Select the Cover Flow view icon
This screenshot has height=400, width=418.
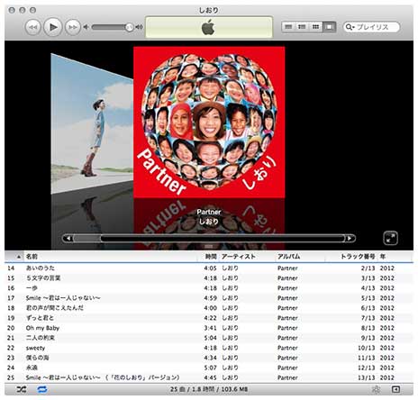[x=329, y=27]
